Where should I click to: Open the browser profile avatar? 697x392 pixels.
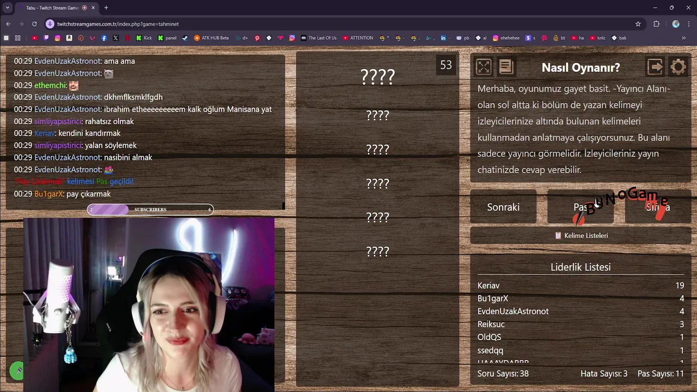click(676, 24)
